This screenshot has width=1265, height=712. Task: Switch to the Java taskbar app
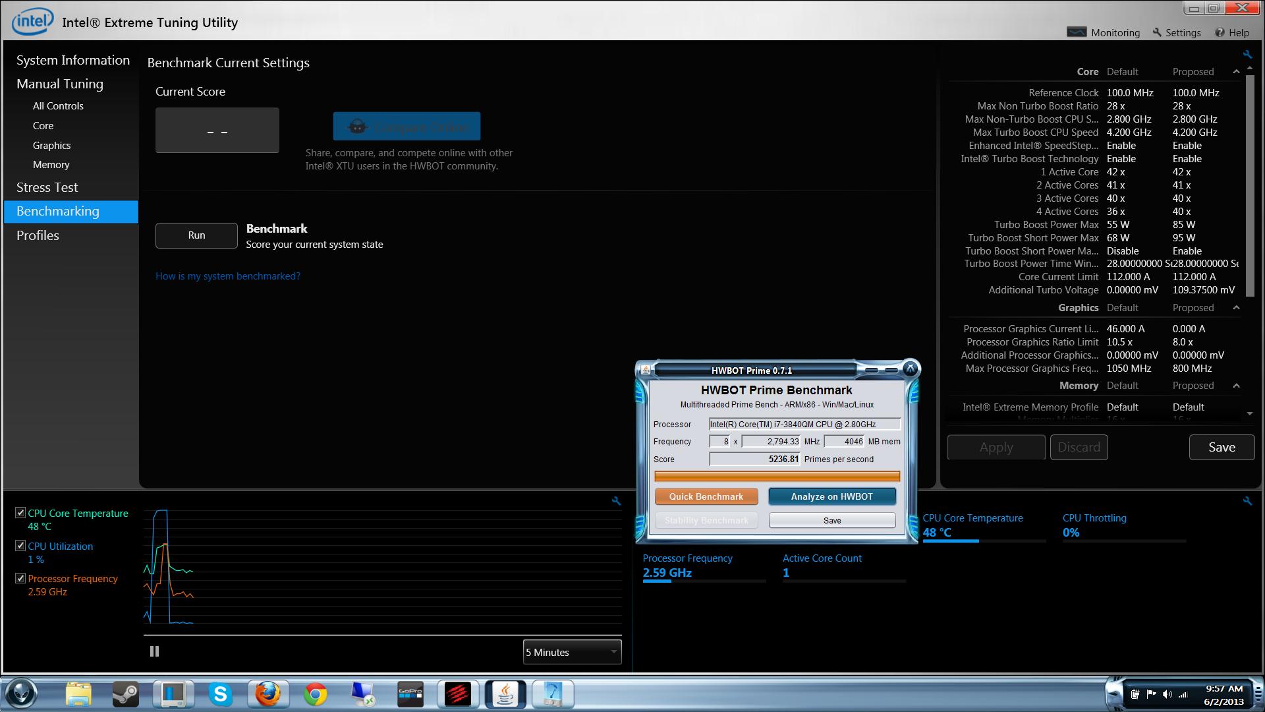[505, 694]
